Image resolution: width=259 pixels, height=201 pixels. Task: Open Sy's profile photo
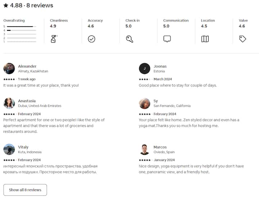pos(145,103)
